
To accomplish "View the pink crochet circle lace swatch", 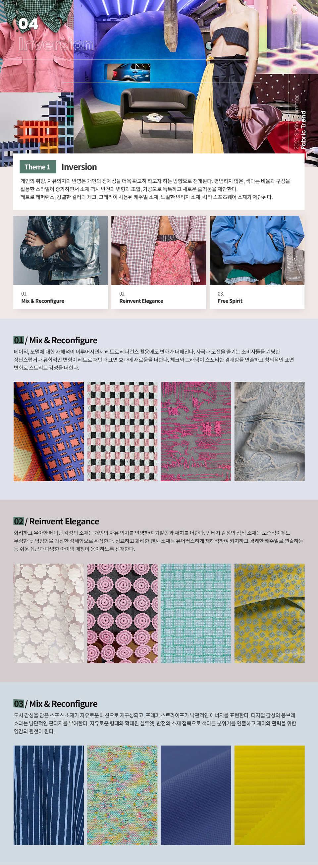I will point(122,613).
